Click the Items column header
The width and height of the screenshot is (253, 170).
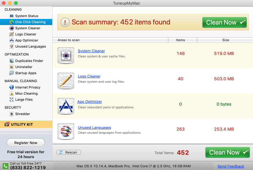tap(183, 40)
